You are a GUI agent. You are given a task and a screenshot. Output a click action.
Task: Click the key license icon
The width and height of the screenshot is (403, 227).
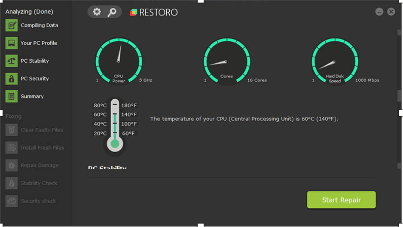112,12
